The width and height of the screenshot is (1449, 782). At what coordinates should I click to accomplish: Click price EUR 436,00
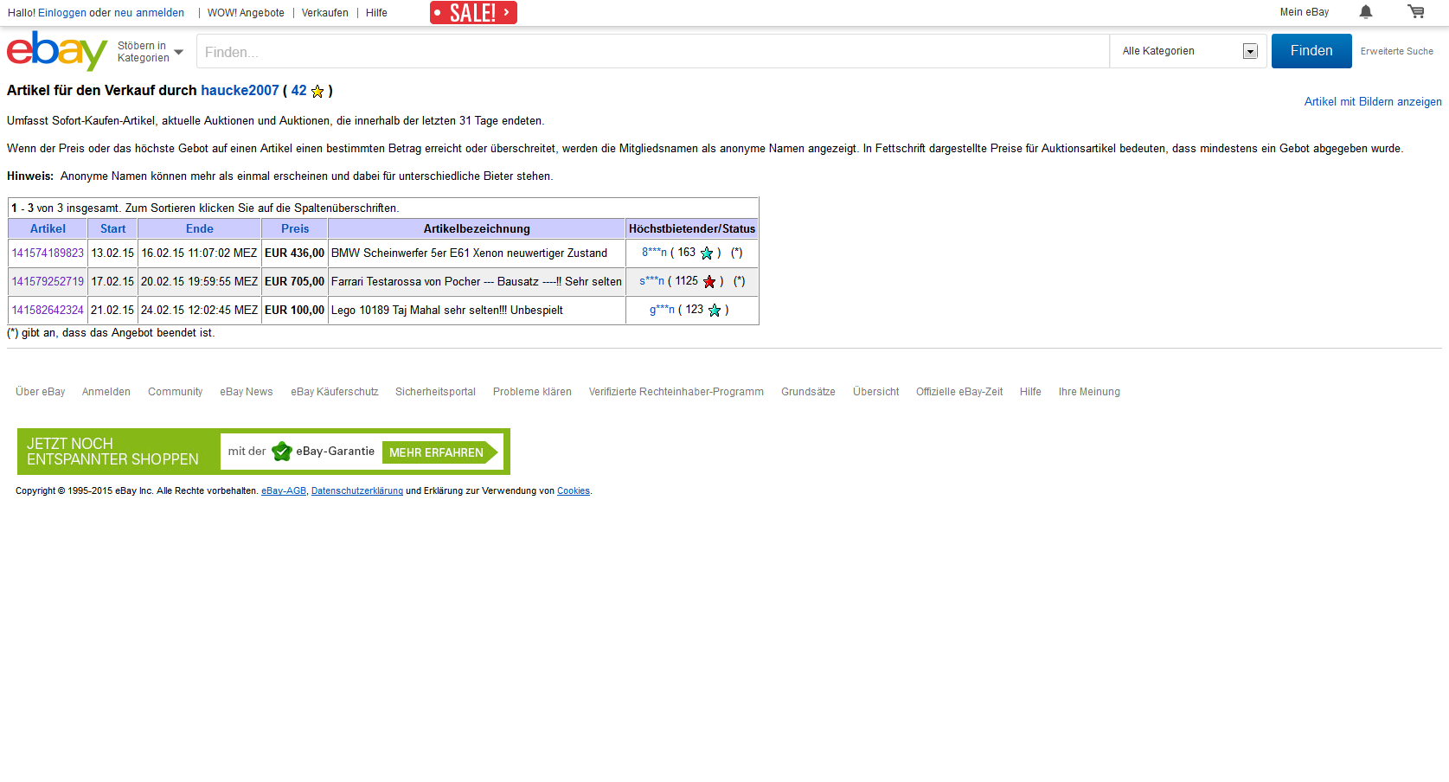[x=294, y=253]
